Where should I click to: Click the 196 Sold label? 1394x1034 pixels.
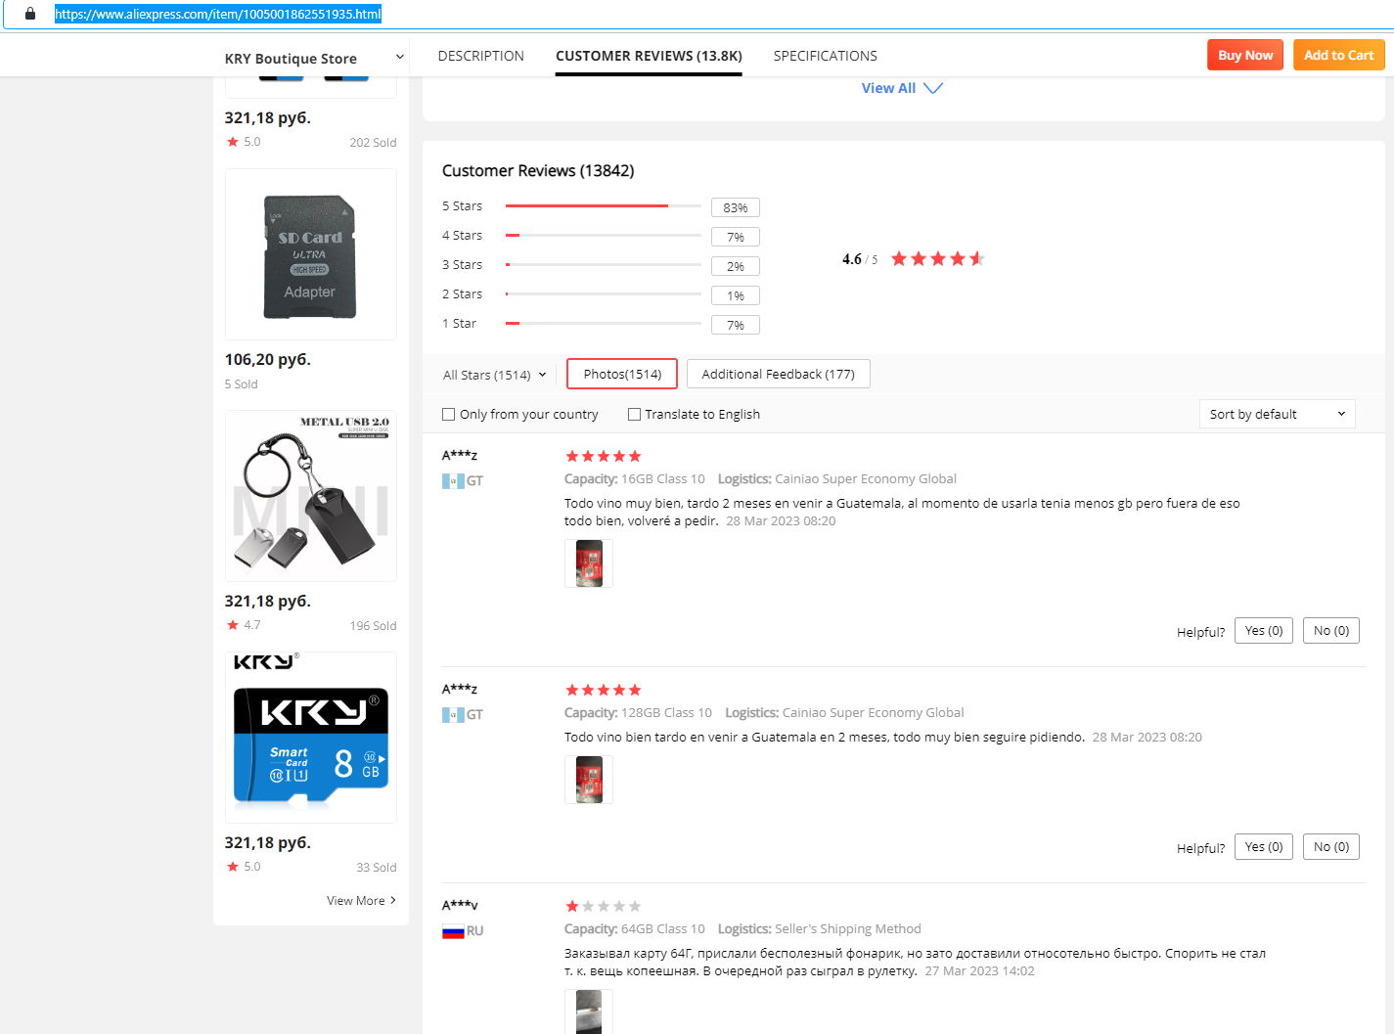pos(374,626)
